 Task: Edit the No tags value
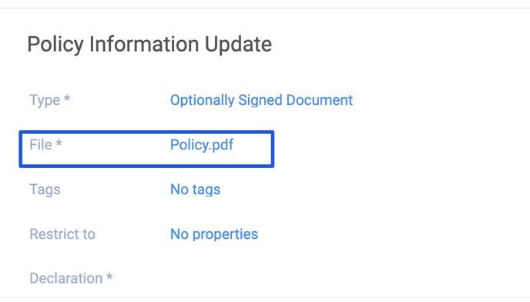tap(196, 190)
